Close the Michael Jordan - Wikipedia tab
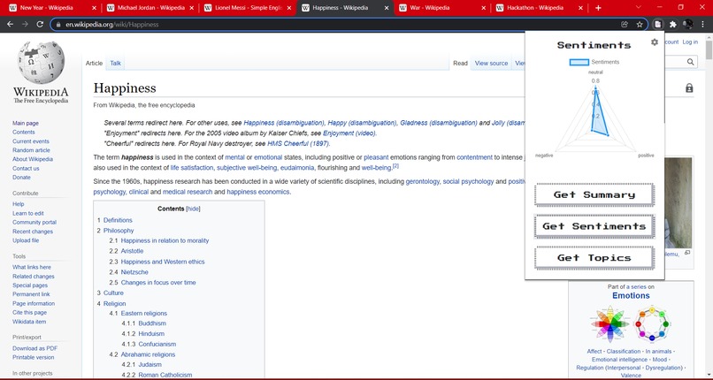Screen dimensions: 713x380 click(x=191, y=8)
